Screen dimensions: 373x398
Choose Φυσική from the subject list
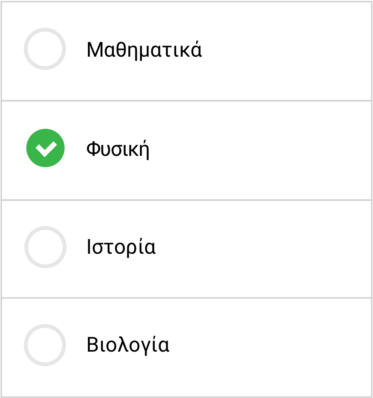coord(119,148)
